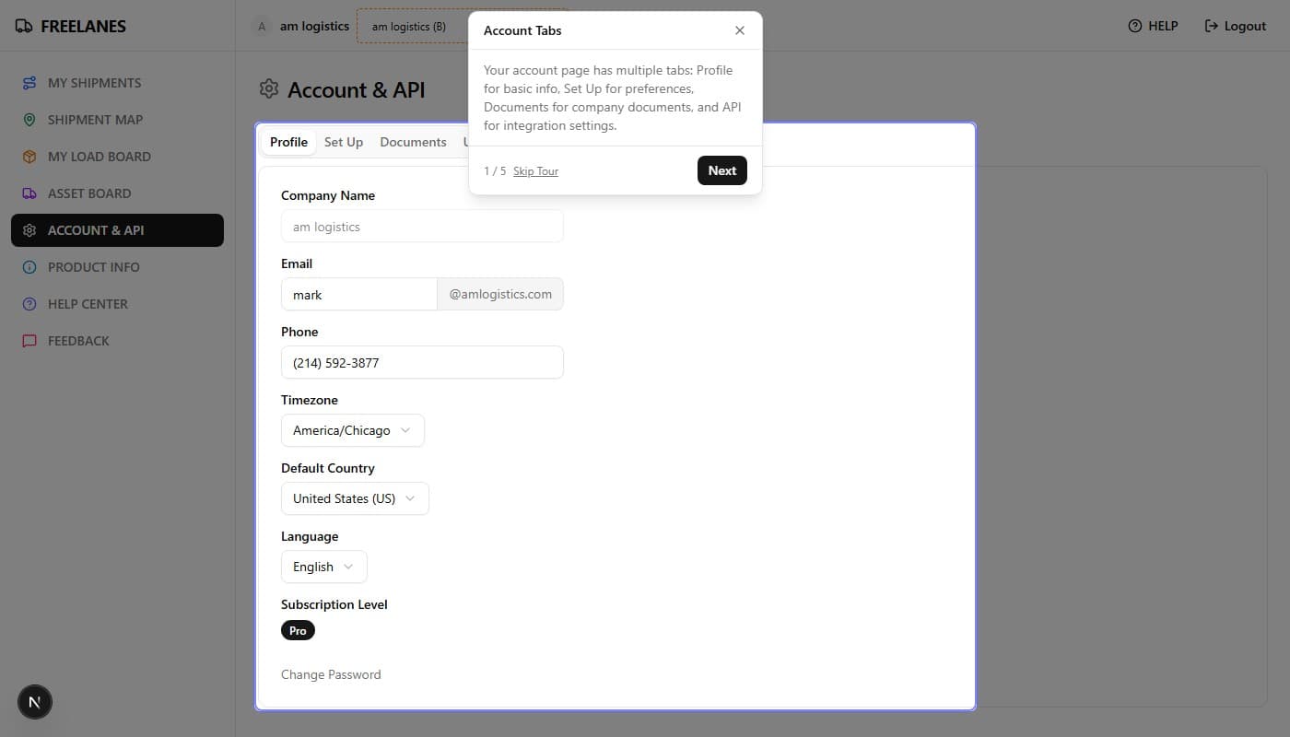Click the My Load Board box icon

click(x=29, y=157)
